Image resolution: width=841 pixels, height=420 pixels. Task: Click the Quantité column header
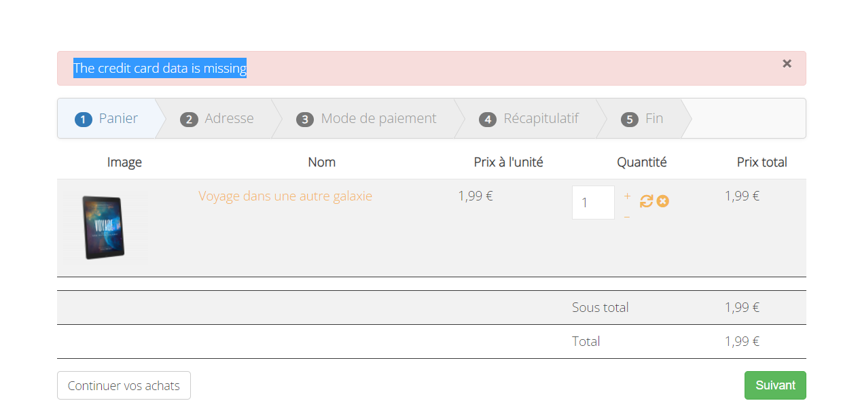click(x=642, y=162)
